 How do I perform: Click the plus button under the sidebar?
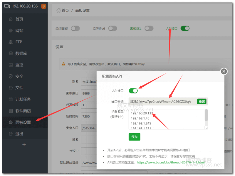pos(24,144)
